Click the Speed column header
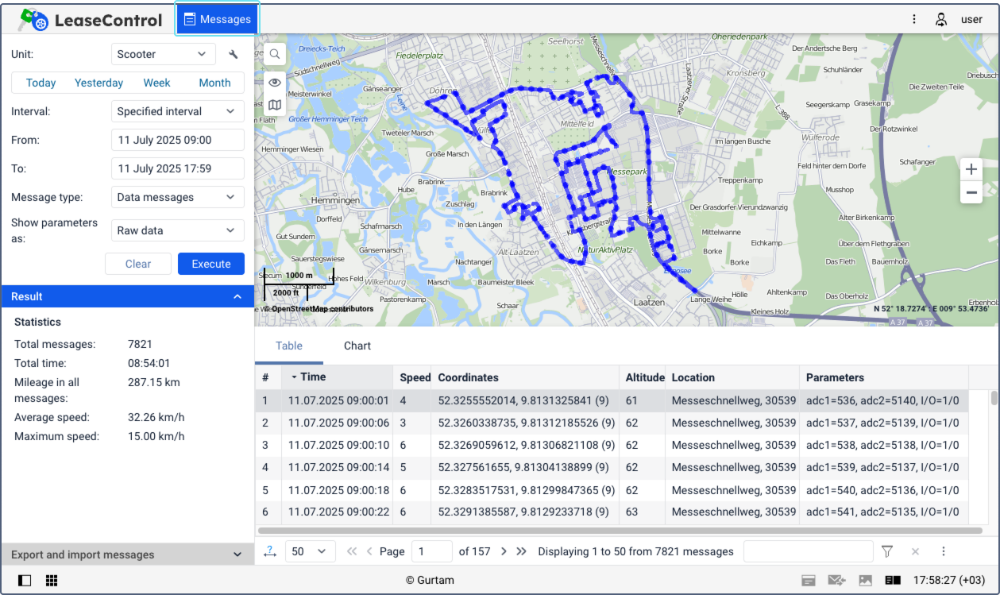This screenshot has height=595, width=1000. click(413, 377)
